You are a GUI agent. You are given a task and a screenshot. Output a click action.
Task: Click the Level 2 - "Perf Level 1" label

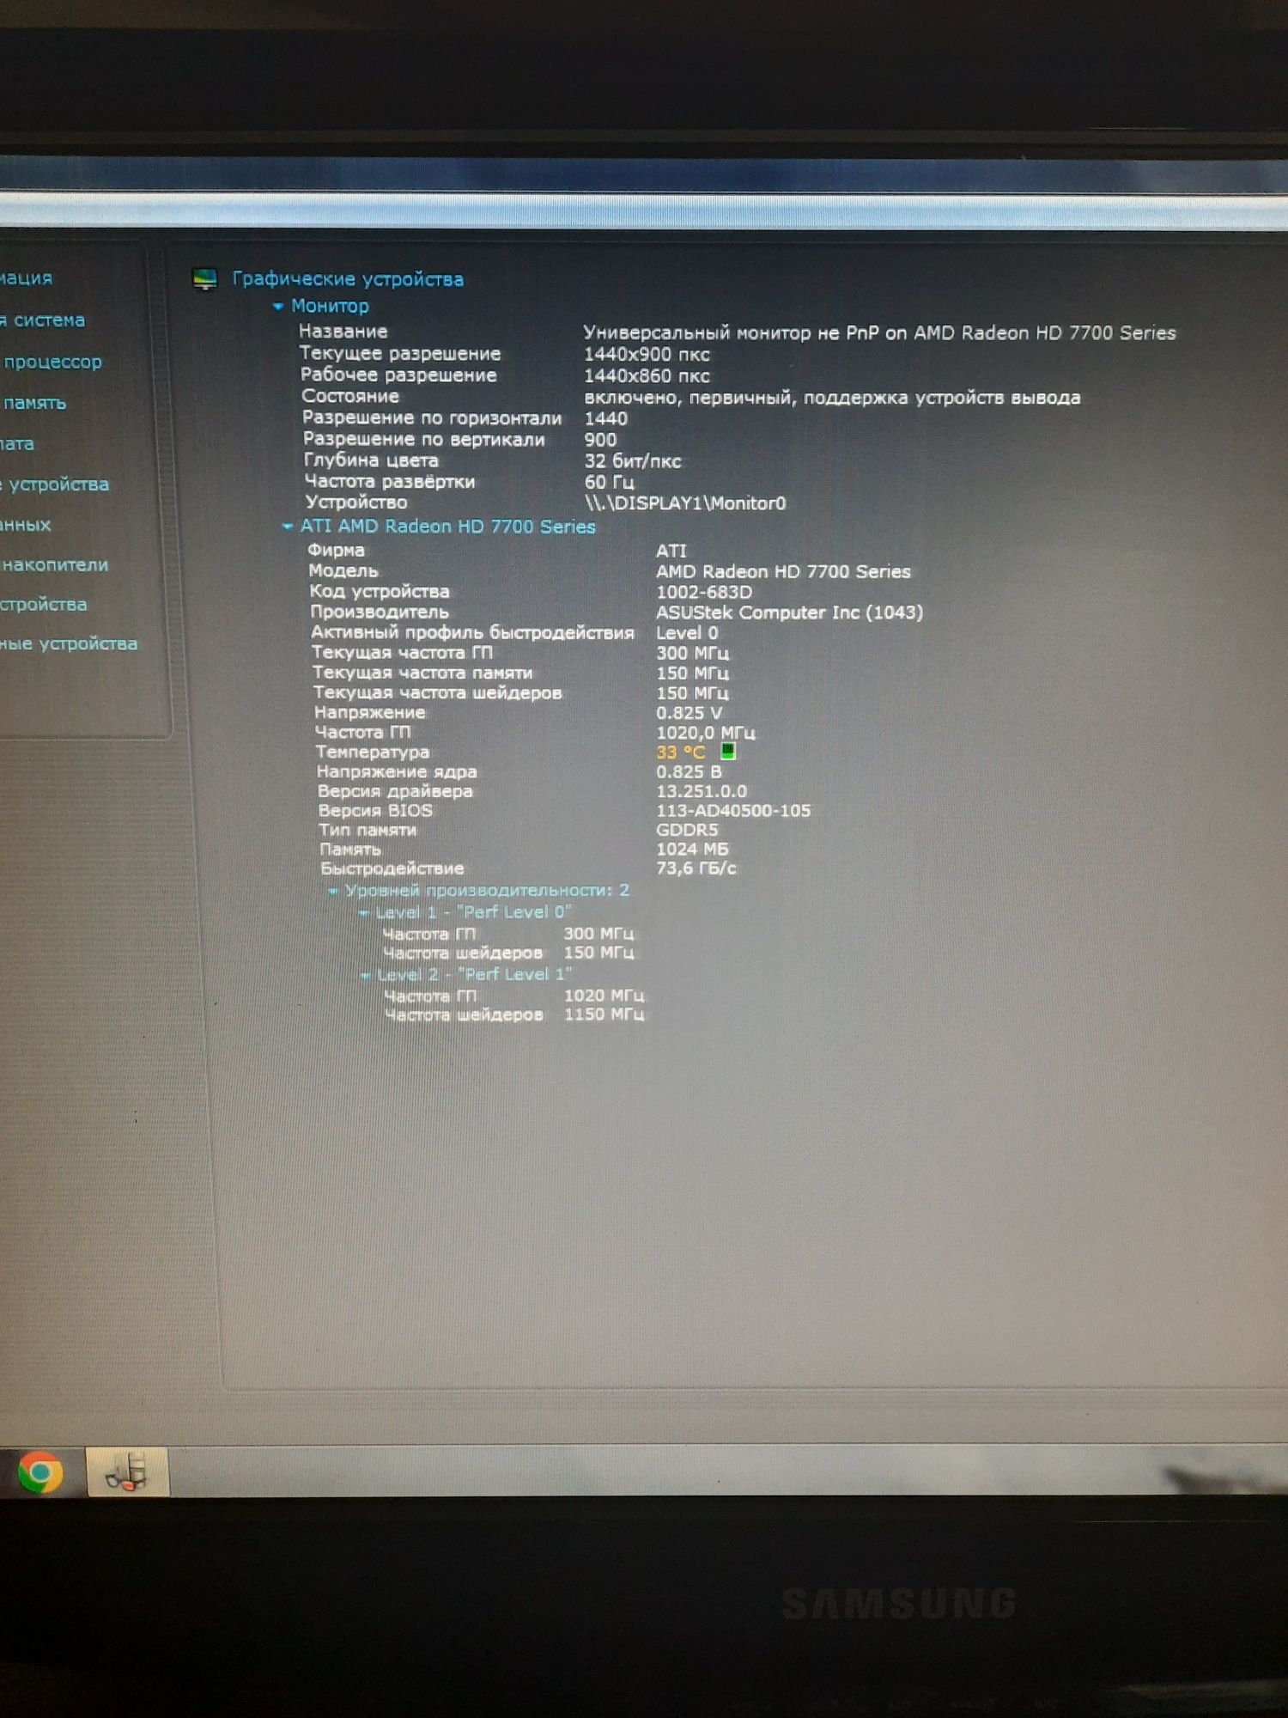click(x=475, y=975)
